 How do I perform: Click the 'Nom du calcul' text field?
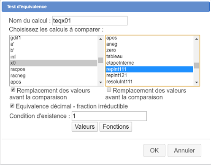click(x=90, y=21)
